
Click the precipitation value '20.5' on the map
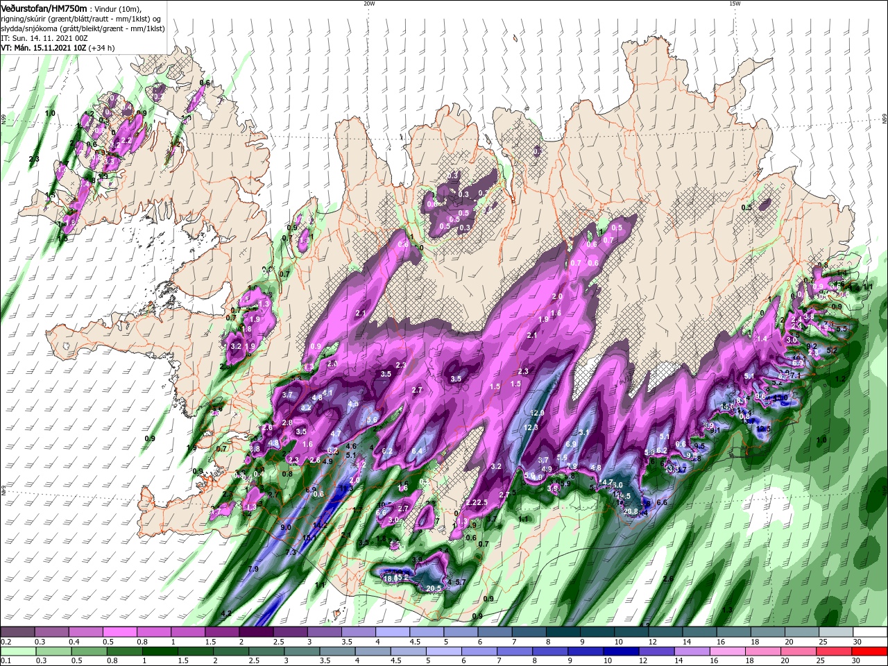click(434, 588)
